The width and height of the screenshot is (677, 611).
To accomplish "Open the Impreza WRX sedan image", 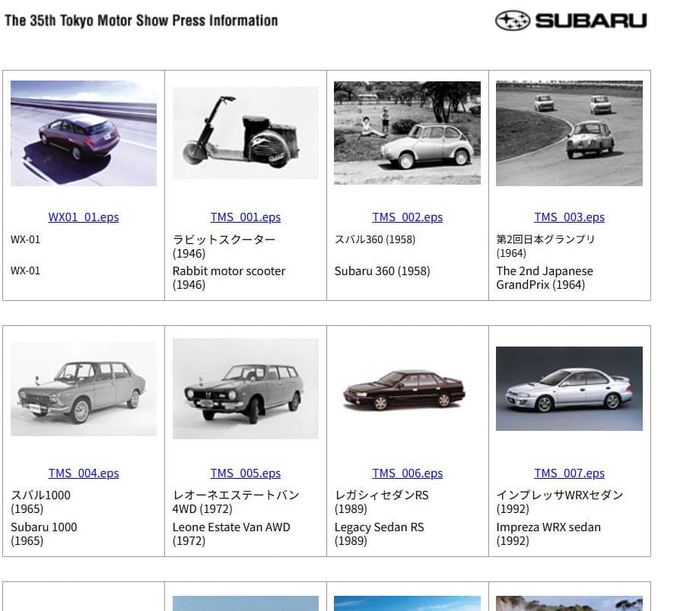I will coord(569,389).
